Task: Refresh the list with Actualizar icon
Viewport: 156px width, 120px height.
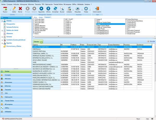Action: [55, 9]
